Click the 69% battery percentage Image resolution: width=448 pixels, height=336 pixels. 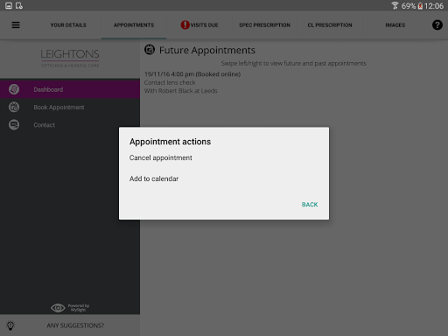(409, 6)
